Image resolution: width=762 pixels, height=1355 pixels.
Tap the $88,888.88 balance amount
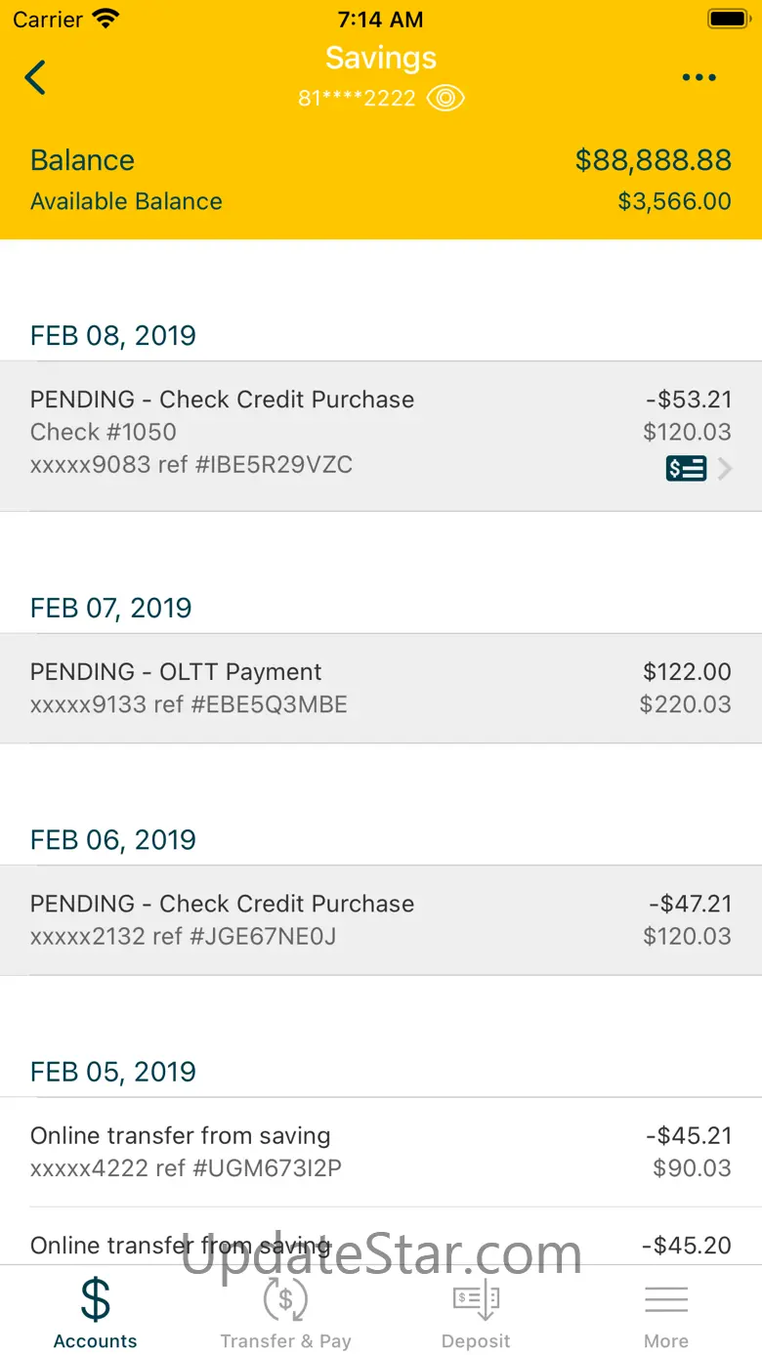coord(653,160)
